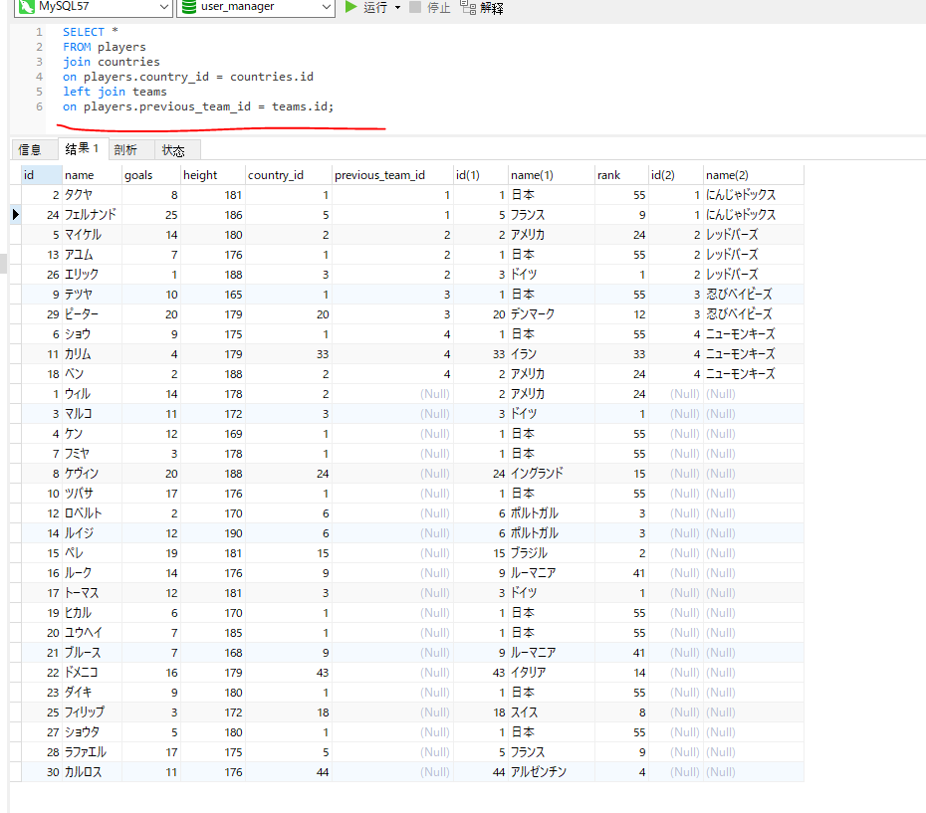
Task: Select the name cell マイケル
Action: click(92, 235)
